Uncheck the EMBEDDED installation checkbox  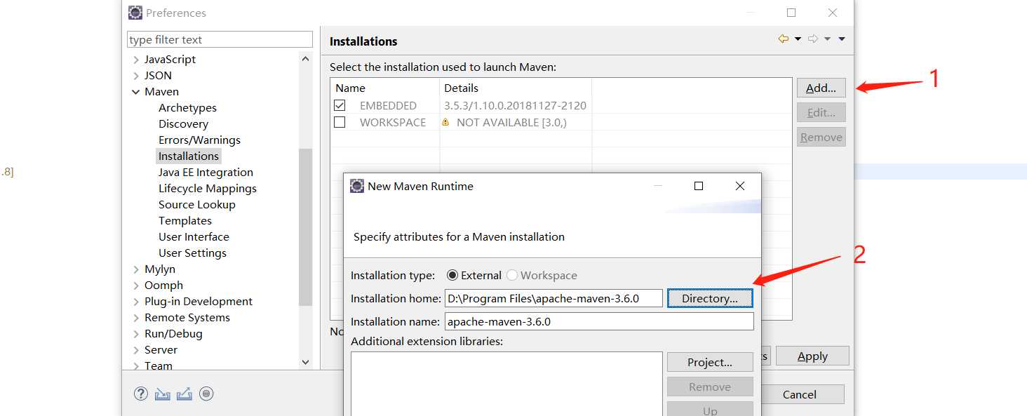(x=340, y=105)
